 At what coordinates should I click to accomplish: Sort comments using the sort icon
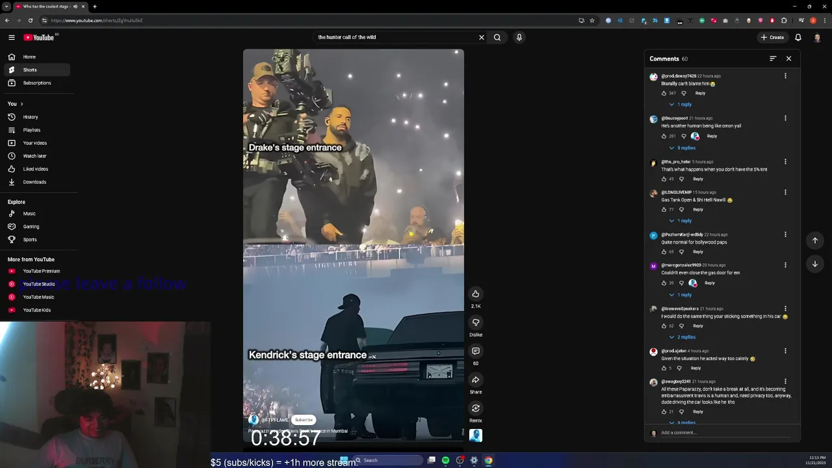(773, 58)
